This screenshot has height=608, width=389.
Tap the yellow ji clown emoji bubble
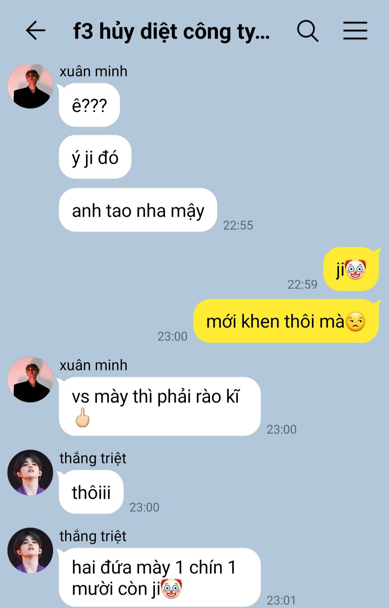351,269
